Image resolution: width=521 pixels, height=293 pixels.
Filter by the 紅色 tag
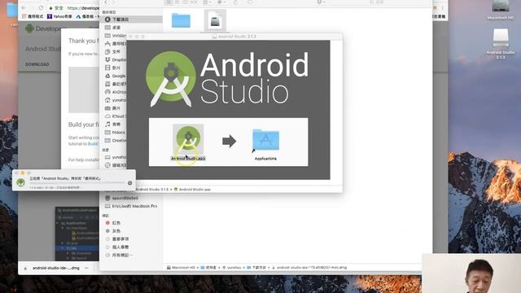click(113, 223)
